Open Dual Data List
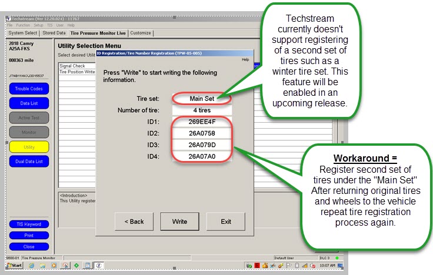Image resolution: width=433 pixels, height=275 pixels. click(29, 161)
